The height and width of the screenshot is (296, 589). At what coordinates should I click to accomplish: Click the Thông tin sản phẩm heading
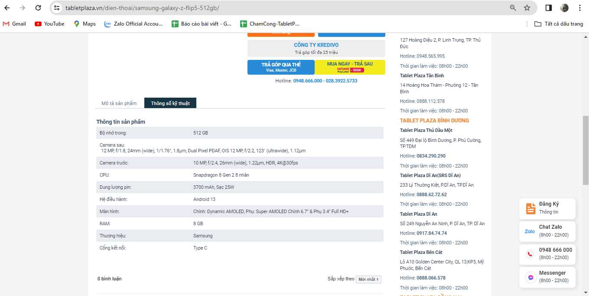(x=121, y=122)
